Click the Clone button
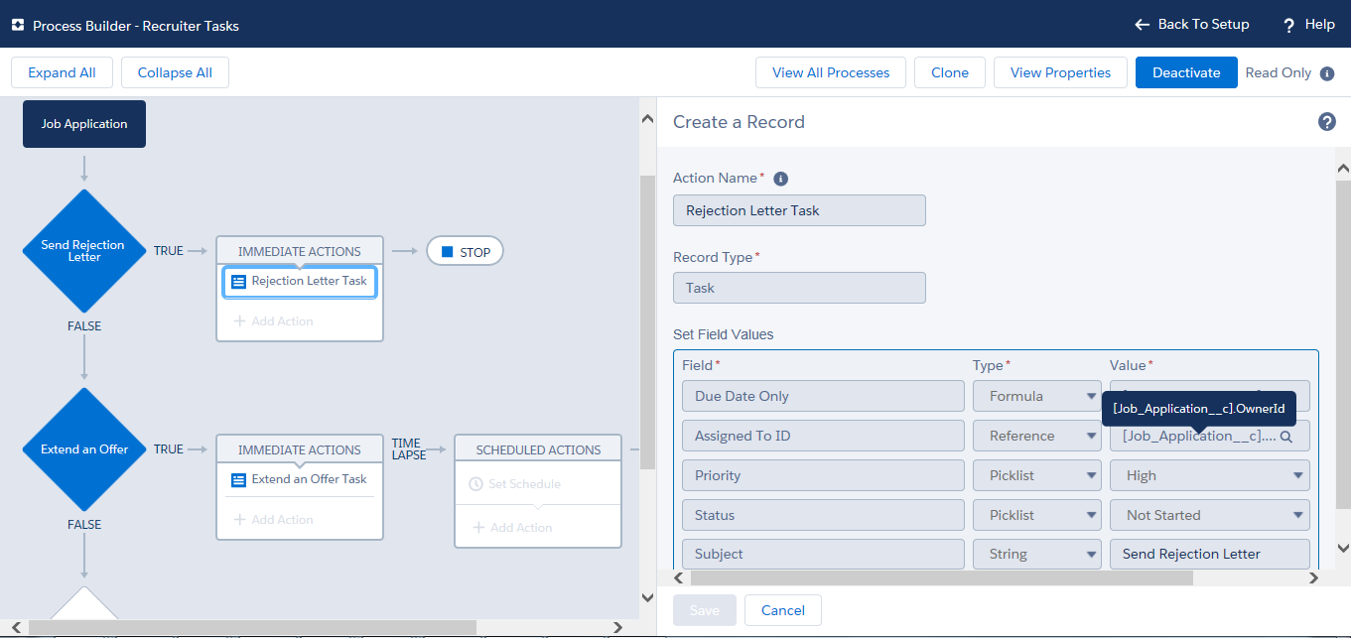The image size is (1351, 638). [950, 72]
